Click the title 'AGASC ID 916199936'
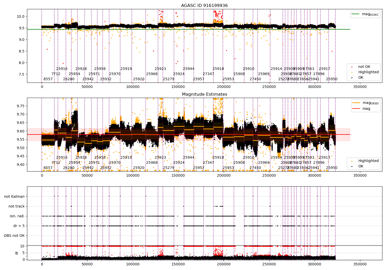 [x=204, y=6]
